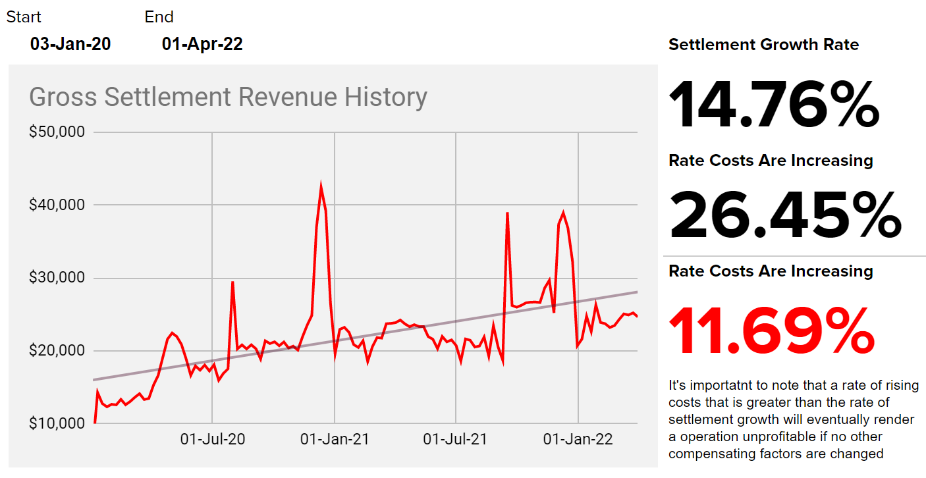The width and height of the screenshot is (926, 478).
Task: Click the Gross Settlement Revenue History title
Action: (x=228, y=97)
